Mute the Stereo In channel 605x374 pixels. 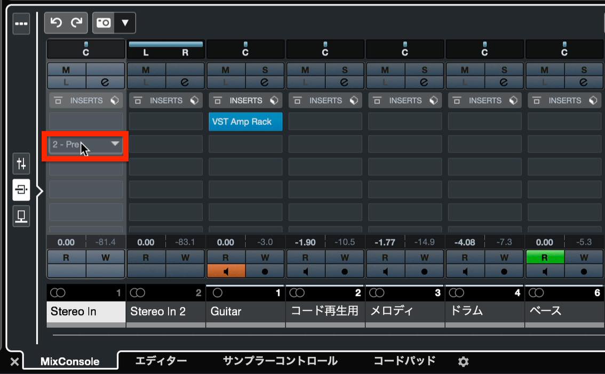point(66,70)
